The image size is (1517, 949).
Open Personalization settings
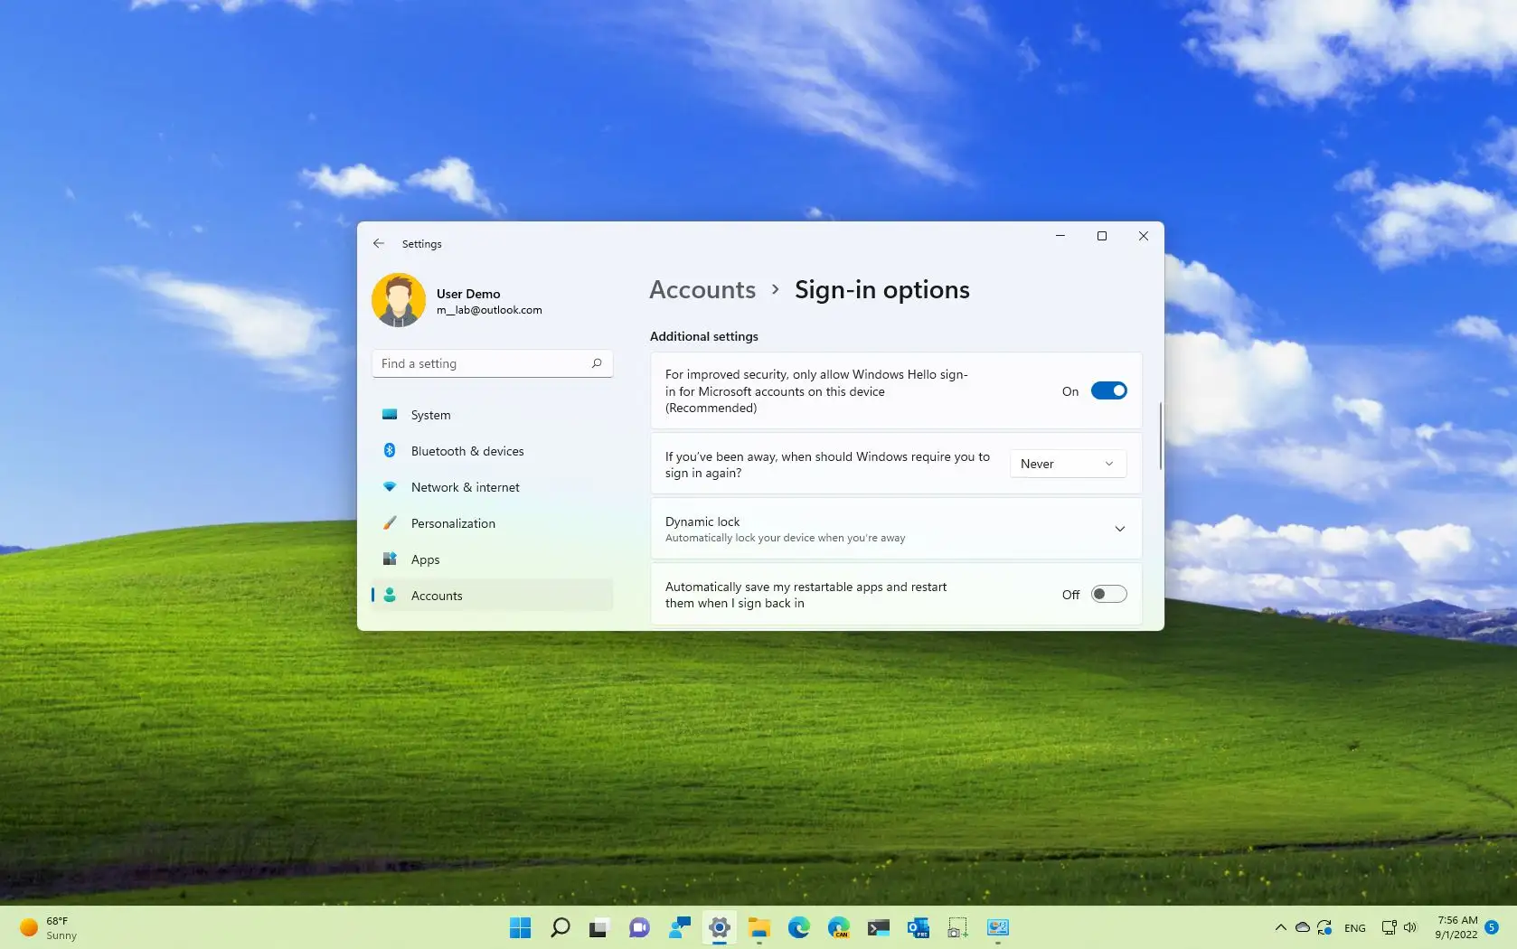(x=452, y=523)
